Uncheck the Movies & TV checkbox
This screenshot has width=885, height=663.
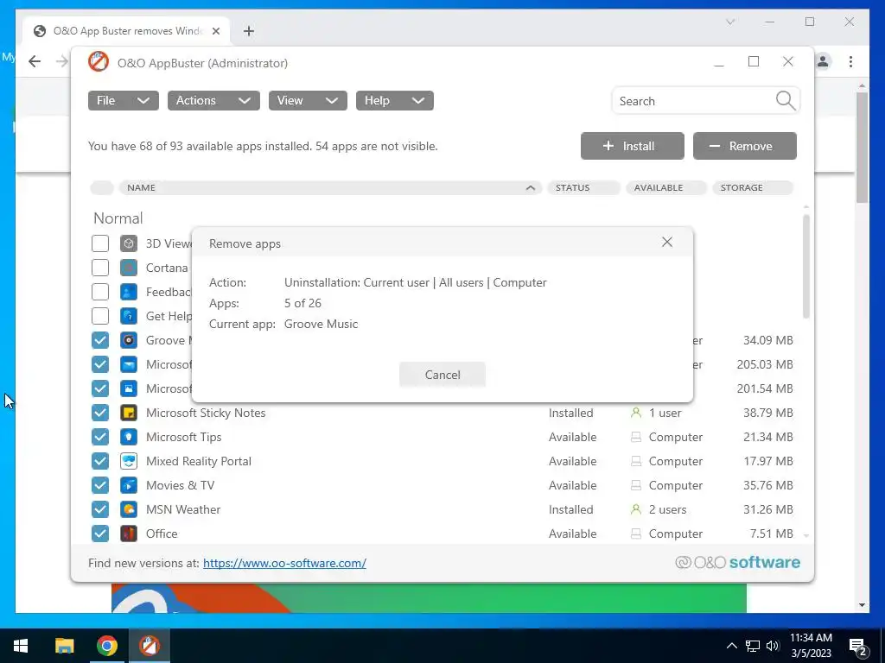(x=100, y=485)
